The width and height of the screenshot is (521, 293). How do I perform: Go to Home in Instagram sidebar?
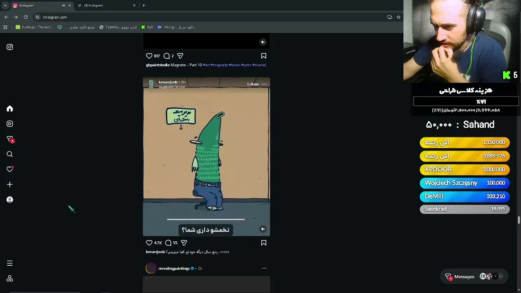click(x=10, y=109)
